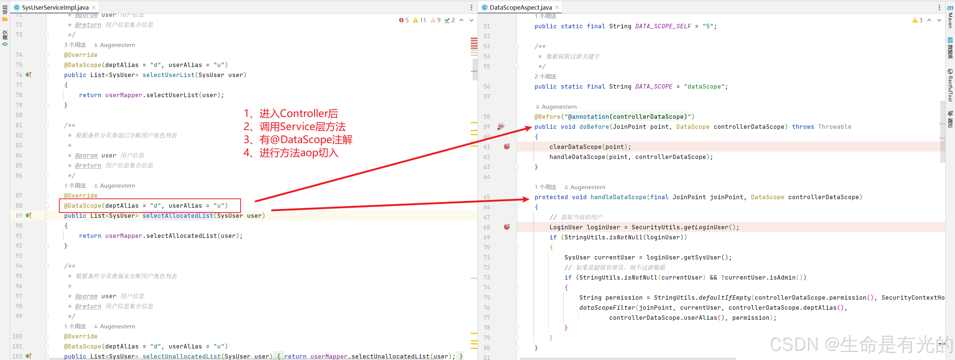Open tab options menu for DataScopeAspect pane
The height and width of the screenshot is (360, 955).
coord(939,7)
